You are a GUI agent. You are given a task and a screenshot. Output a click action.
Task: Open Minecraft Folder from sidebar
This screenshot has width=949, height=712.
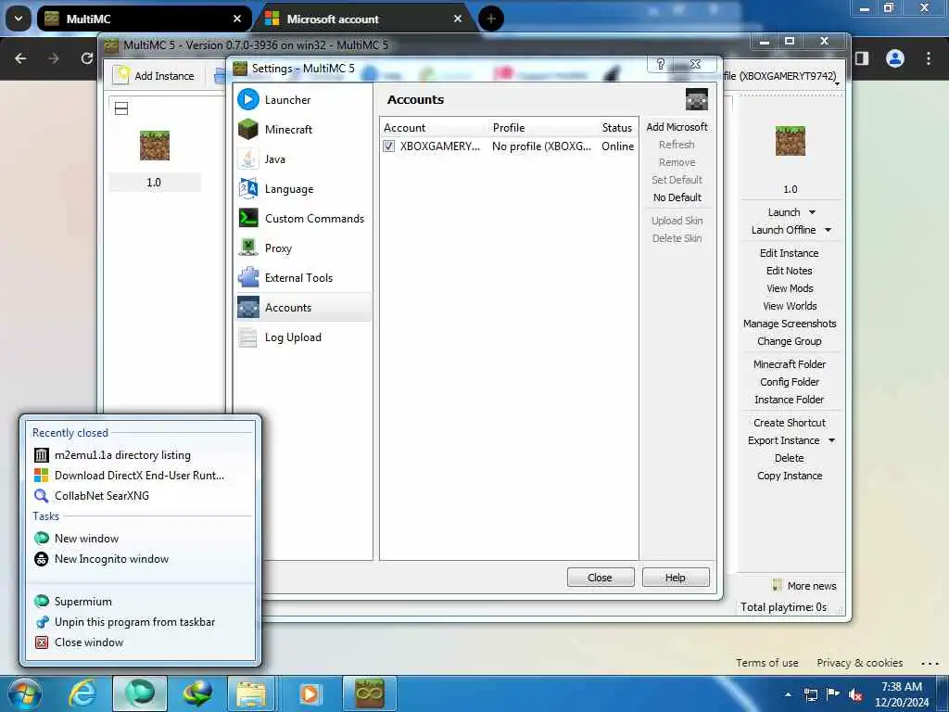[x=790, y=363]
